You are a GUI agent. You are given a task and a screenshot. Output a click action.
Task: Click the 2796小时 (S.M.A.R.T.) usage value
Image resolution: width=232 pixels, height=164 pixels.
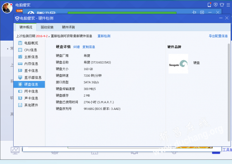pos(99,102)
